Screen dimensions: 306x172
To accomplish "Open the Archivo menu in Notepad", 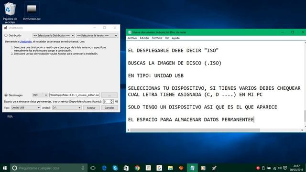I will (132, 38).
